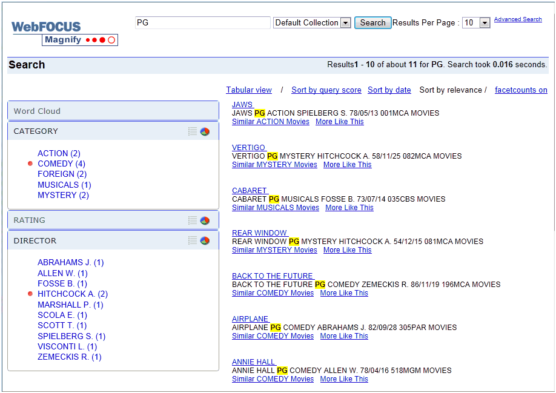Open the Advanced Search page
The width and height of the screenshot is (556, 393).
click(x=518, y=19)
